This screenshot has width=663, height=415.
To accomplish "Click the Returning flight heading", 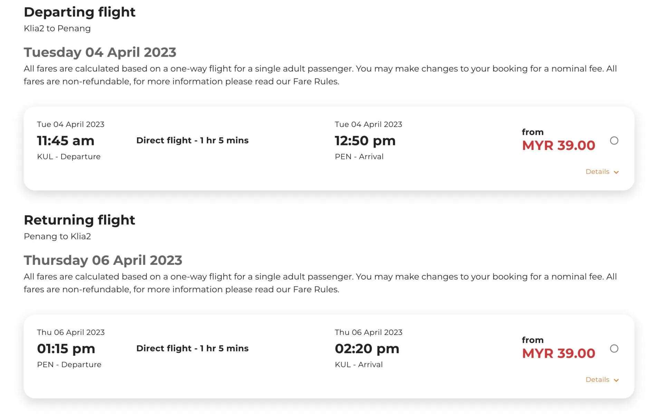I will (x=79, y=220).
